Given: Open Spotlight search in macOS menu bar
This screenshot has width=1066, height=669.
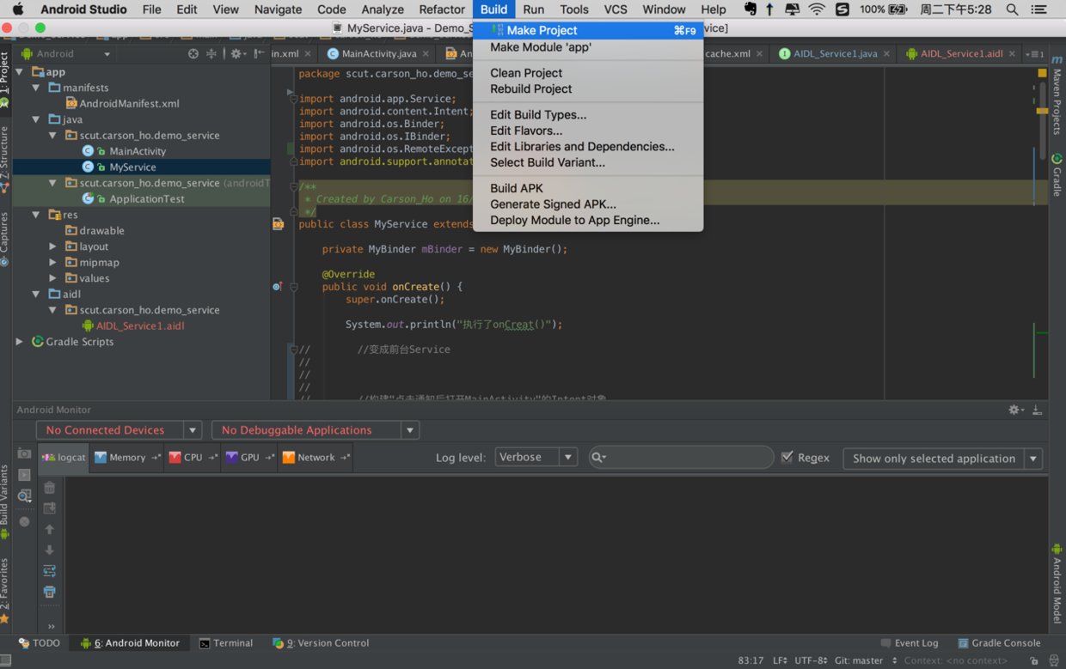Looking at the screenshot, I should point(1013,9).
